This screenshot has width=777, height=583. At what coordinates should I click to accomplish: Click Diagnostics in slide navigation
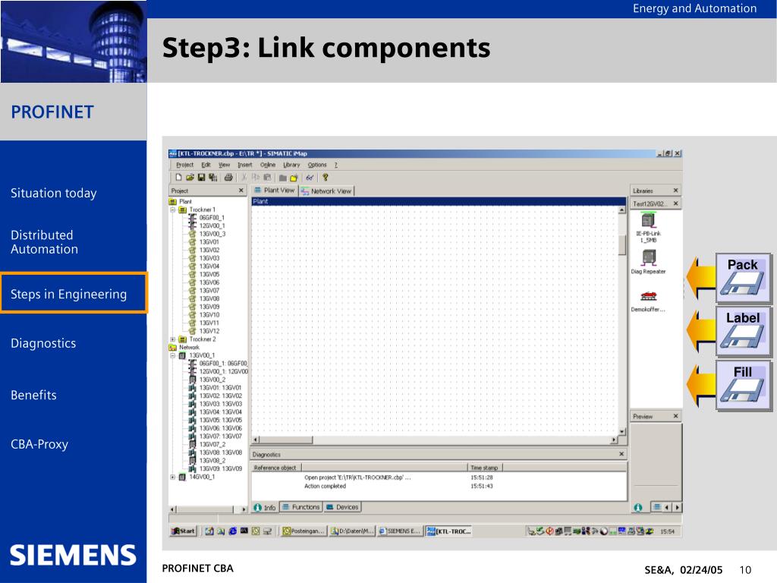43,344
